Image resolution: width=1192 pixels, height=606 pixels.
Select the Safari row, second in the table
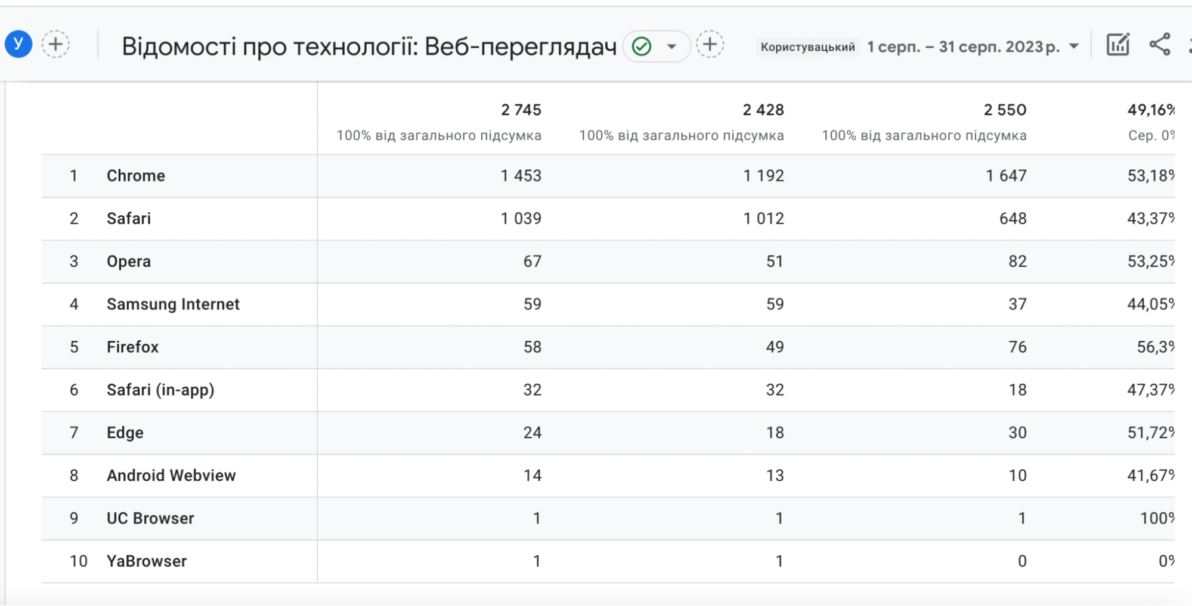(129, 219)
